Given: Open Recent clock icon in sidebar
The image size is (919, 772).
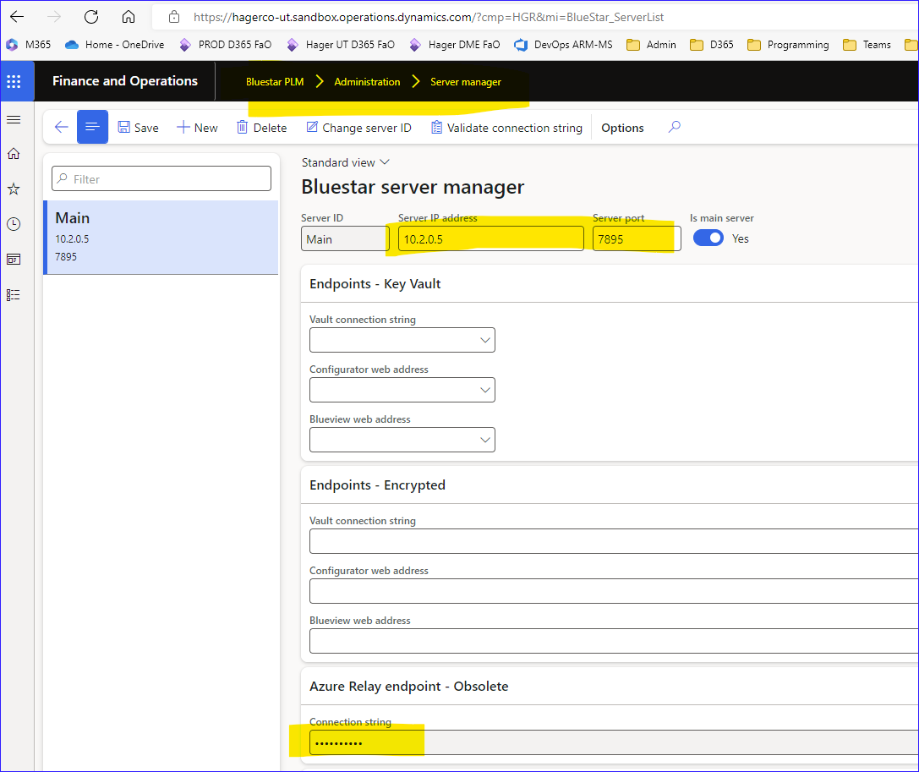Looking at the screenshot, I should (x=14, y=224).
